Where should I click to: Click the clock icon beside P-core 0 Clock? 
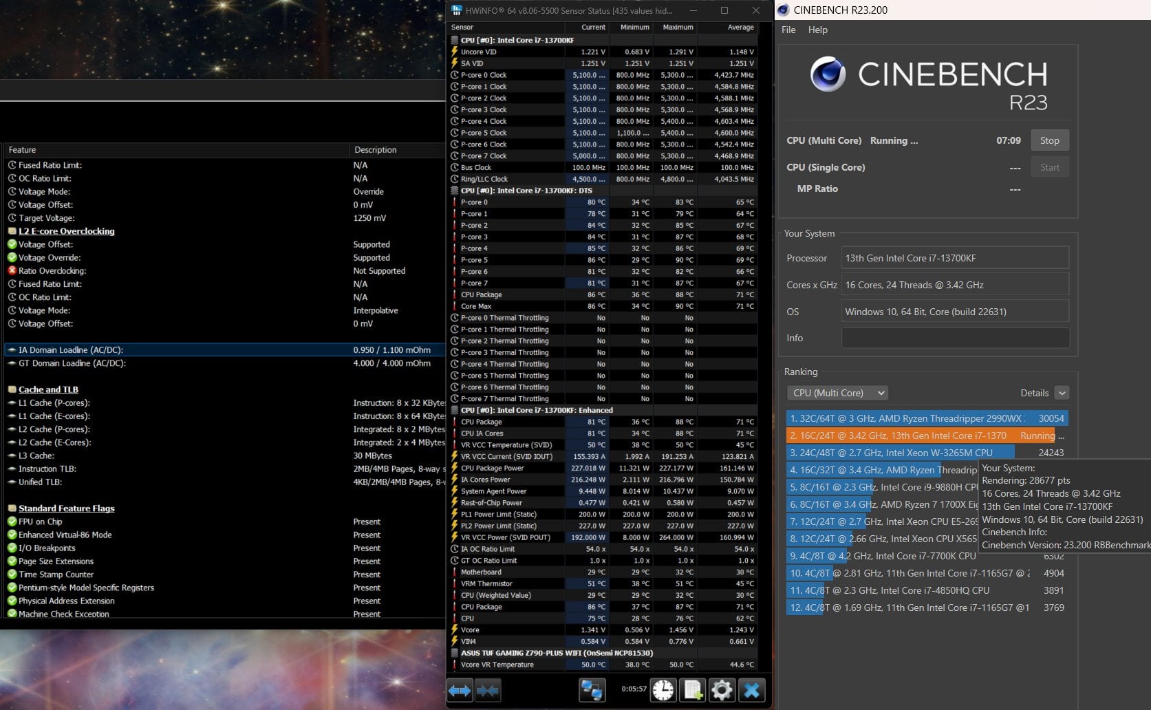[455, 75]
